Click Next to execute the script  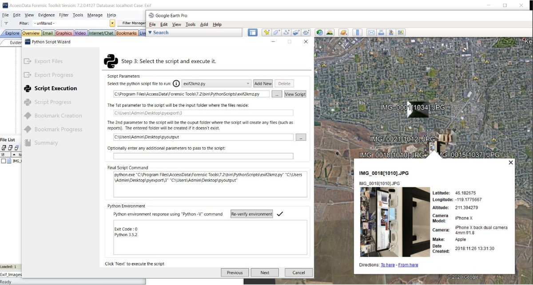265,273
